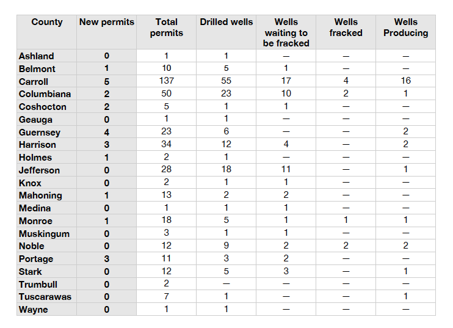453x328 pixels.
Task: Click Jefferson's wells waiting value 11
Action: pyautogui.click(x=286, y=170)
